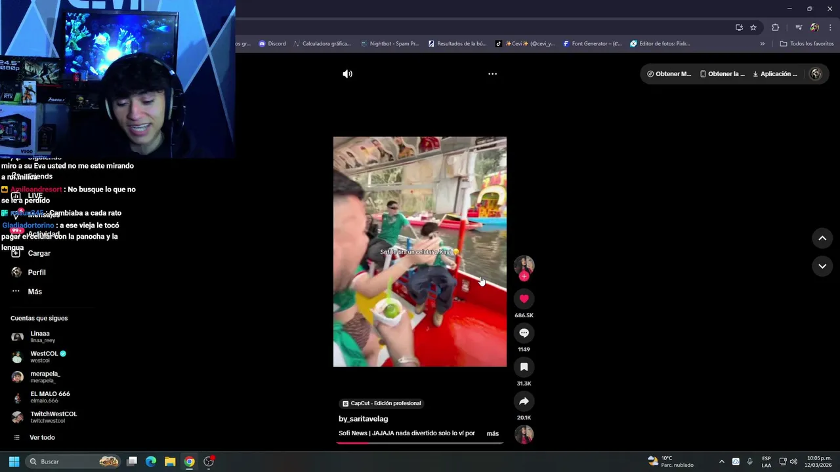The image size is (840, 472).
Task: Open followed account EL MALO 666
Action: [39, 397]
